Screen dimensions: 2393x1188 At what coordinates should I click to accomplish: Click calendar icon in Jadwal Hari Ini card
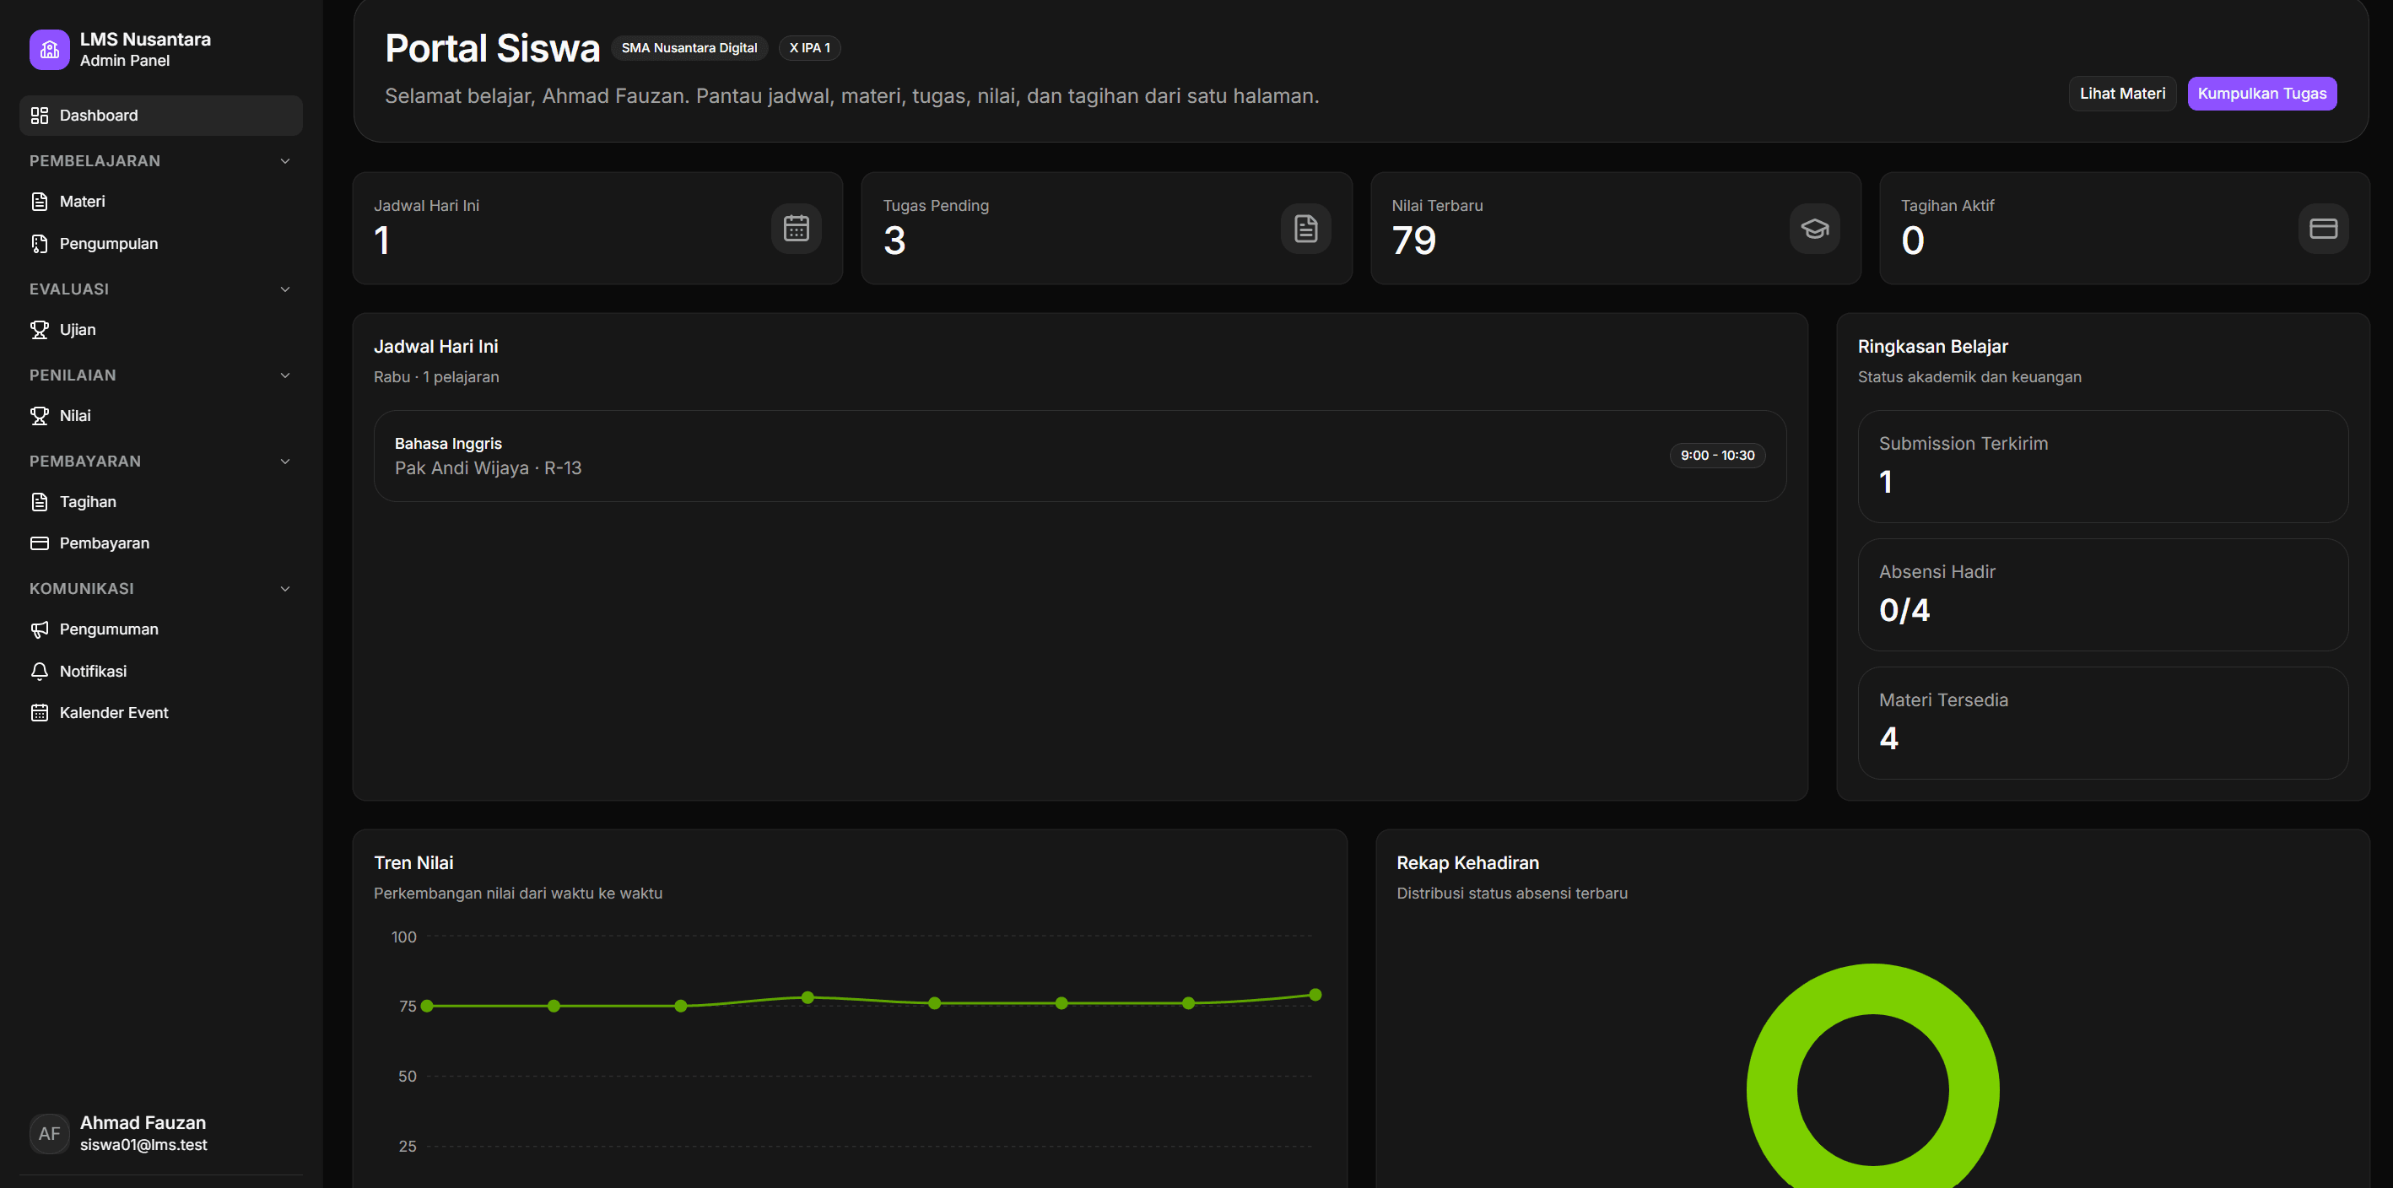tap(796, 229)
